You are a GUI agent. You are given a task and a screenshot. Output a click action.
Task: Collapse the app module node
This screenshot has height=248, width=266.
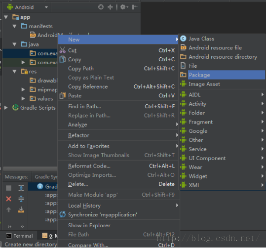click(x=6, y=17)
